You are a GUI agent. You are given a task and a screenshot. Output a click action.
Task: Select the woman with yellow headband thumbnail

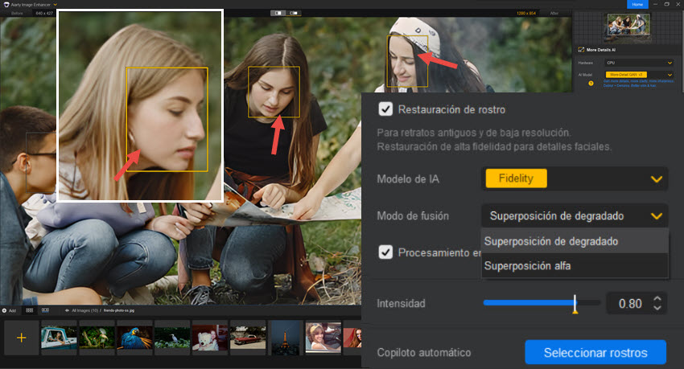[323, 337]
